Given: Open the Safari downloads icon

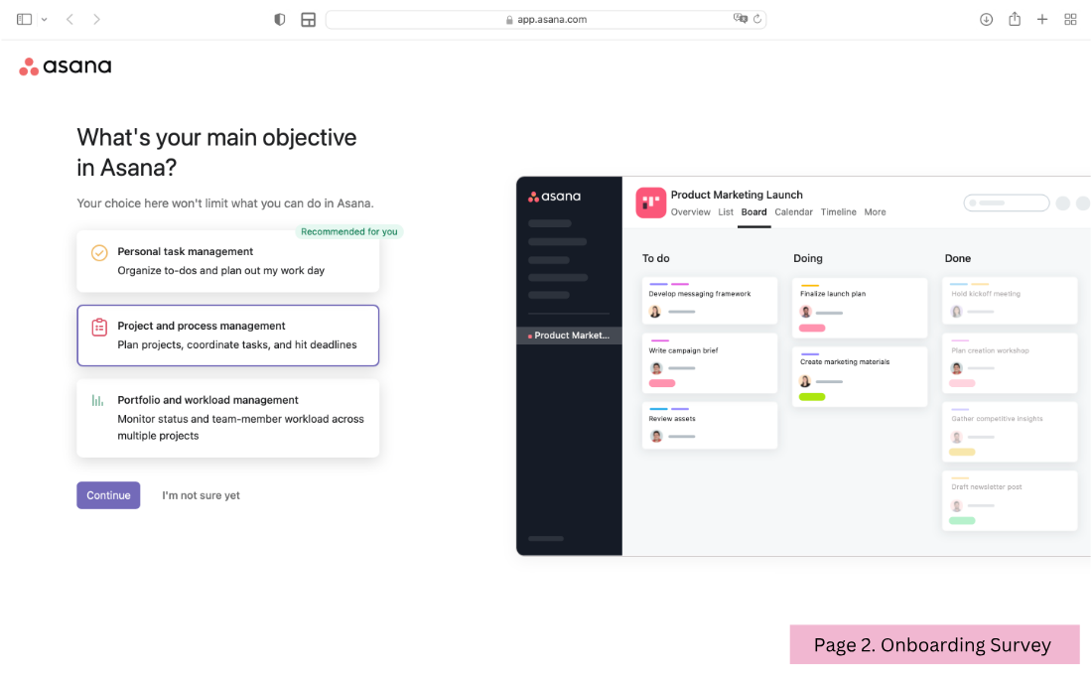Looking at the screenshot, I should pos(986,20).
